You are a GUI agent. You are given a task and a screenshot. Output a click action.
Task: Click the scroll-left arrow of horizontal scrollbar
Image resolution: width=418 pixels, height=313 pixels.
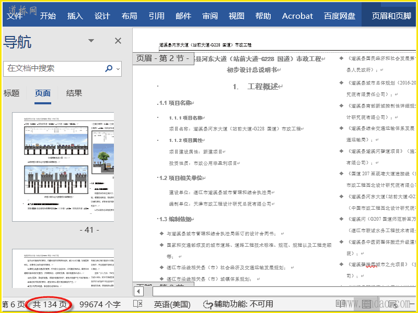(x=138, y=292)
